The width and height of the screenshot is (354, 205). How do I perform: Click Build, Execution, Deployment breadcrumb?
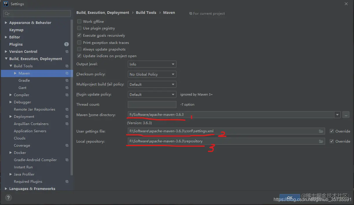click(x=103, y=13)
